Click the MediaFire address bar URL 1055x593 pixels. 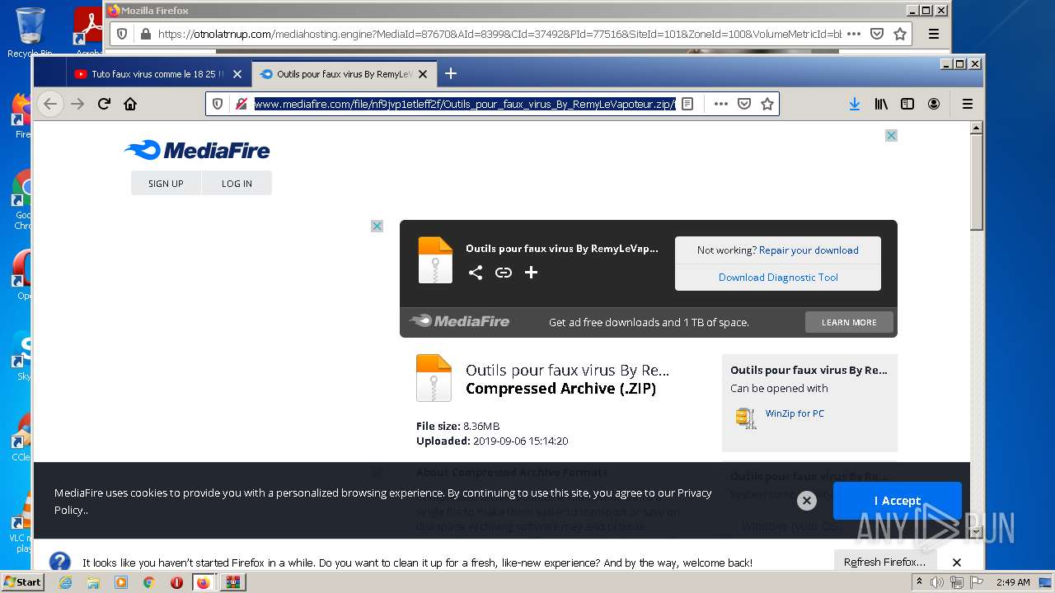tap(464, 104)
